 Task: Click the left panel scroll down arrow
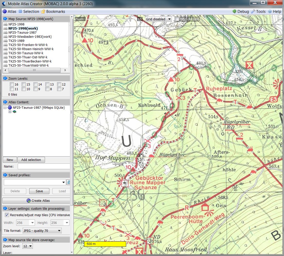(x=72, y=252)
